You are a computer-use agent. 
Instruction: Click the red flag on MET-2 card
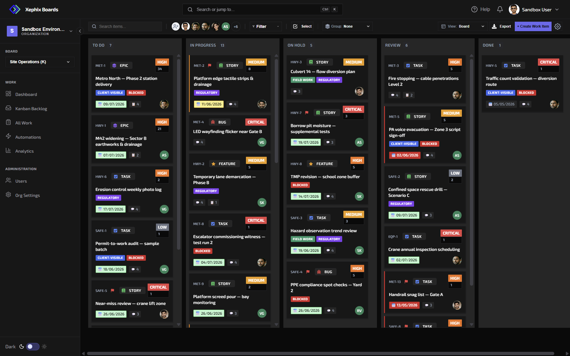(x=210, y=65)
